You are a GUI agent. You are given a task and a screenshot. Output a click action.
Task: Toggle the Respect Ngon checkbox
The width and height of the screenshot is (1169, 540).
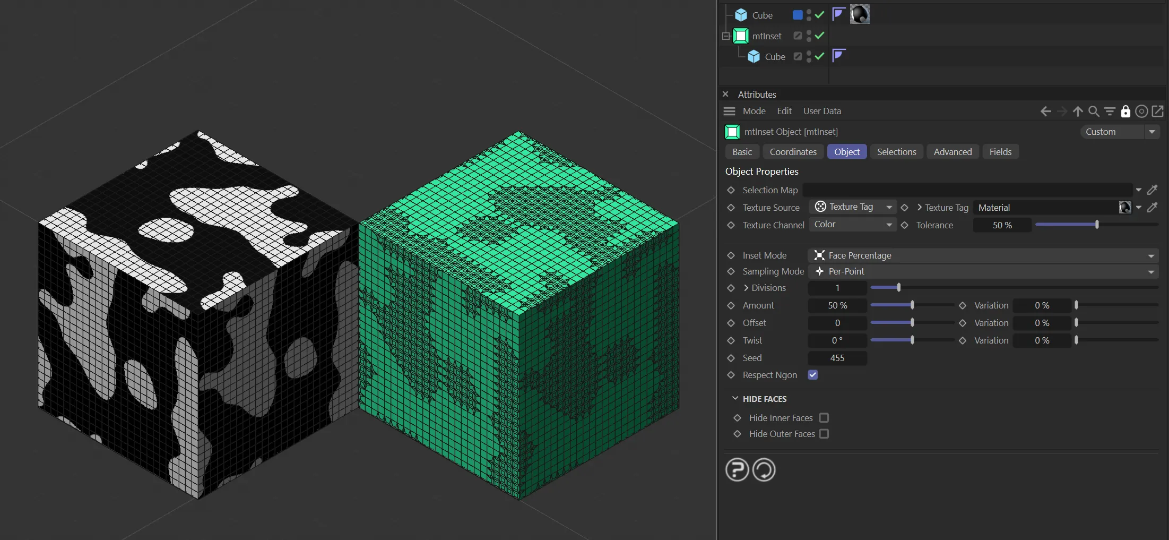812,375
